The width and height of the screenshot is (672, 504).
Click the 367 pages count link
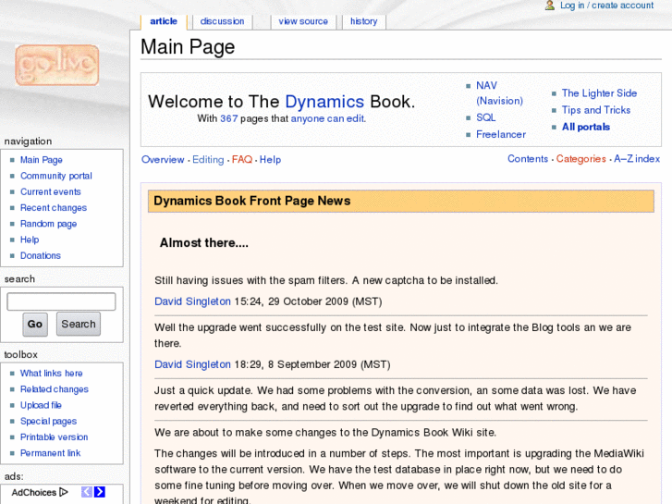[228, 118]
